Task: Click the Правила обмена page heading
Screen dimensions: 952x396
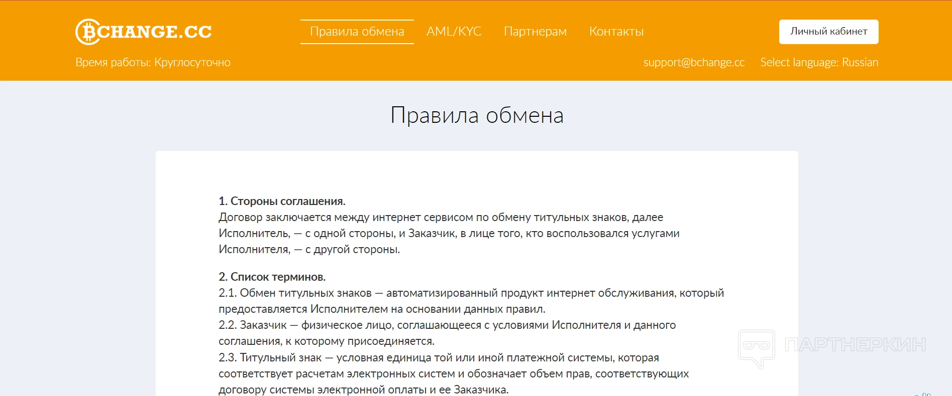Action: (x=477, y=115)
